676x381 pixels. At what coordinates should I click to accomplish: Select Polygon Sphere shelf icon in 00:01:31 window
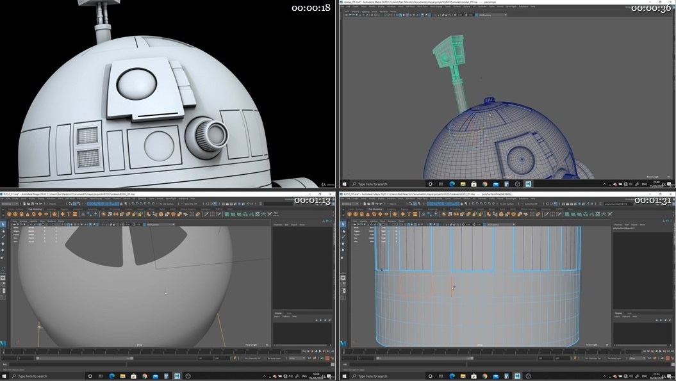point(350,214)
